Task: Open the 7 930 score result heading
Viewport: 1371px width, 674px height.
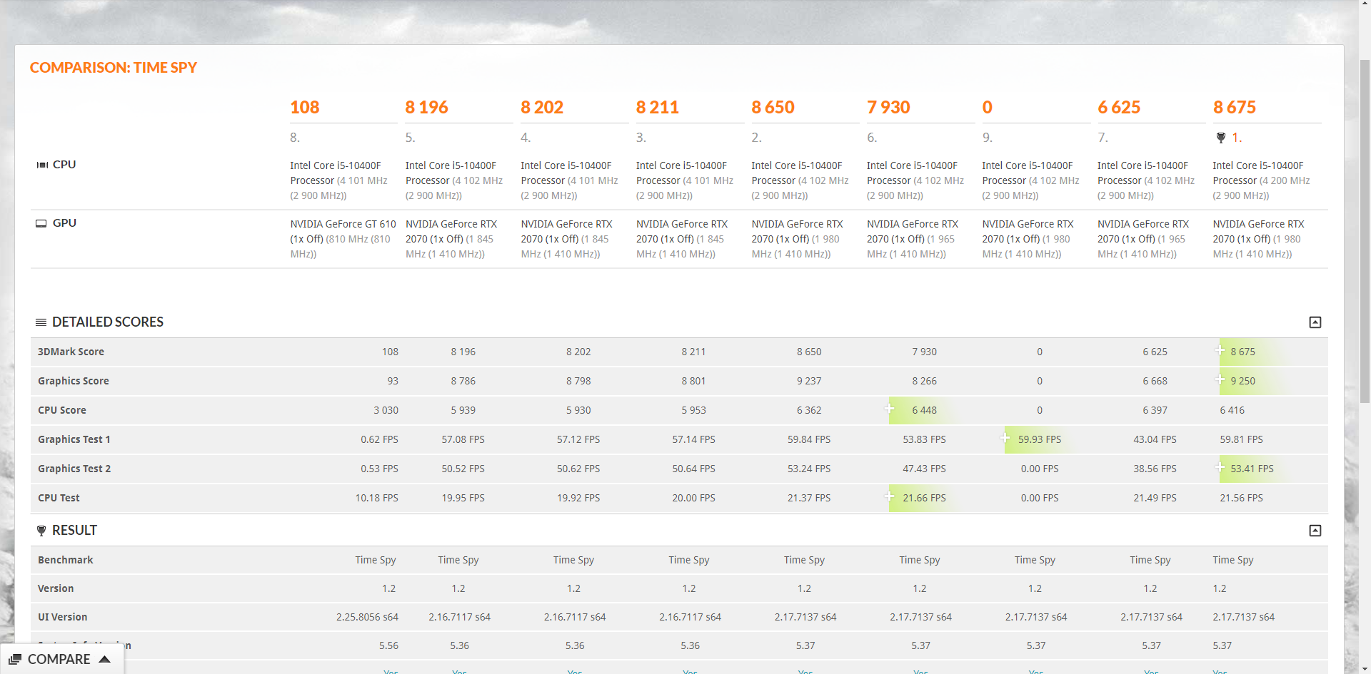Action: [x=888, y=108]
